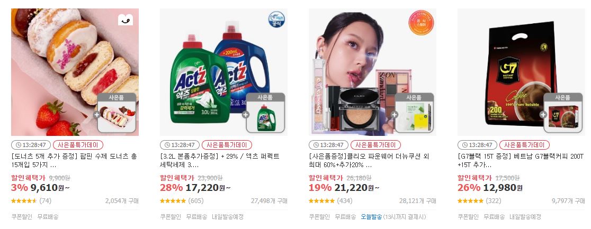The width and height of the screenshot is (591, 229).
Task: Open the Act'z free gift thumbnail
Action: coord(265,113)
